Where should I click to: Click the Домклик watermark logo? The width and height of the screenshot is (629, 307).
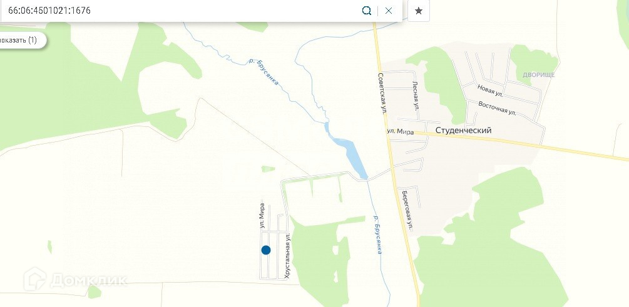75,279
